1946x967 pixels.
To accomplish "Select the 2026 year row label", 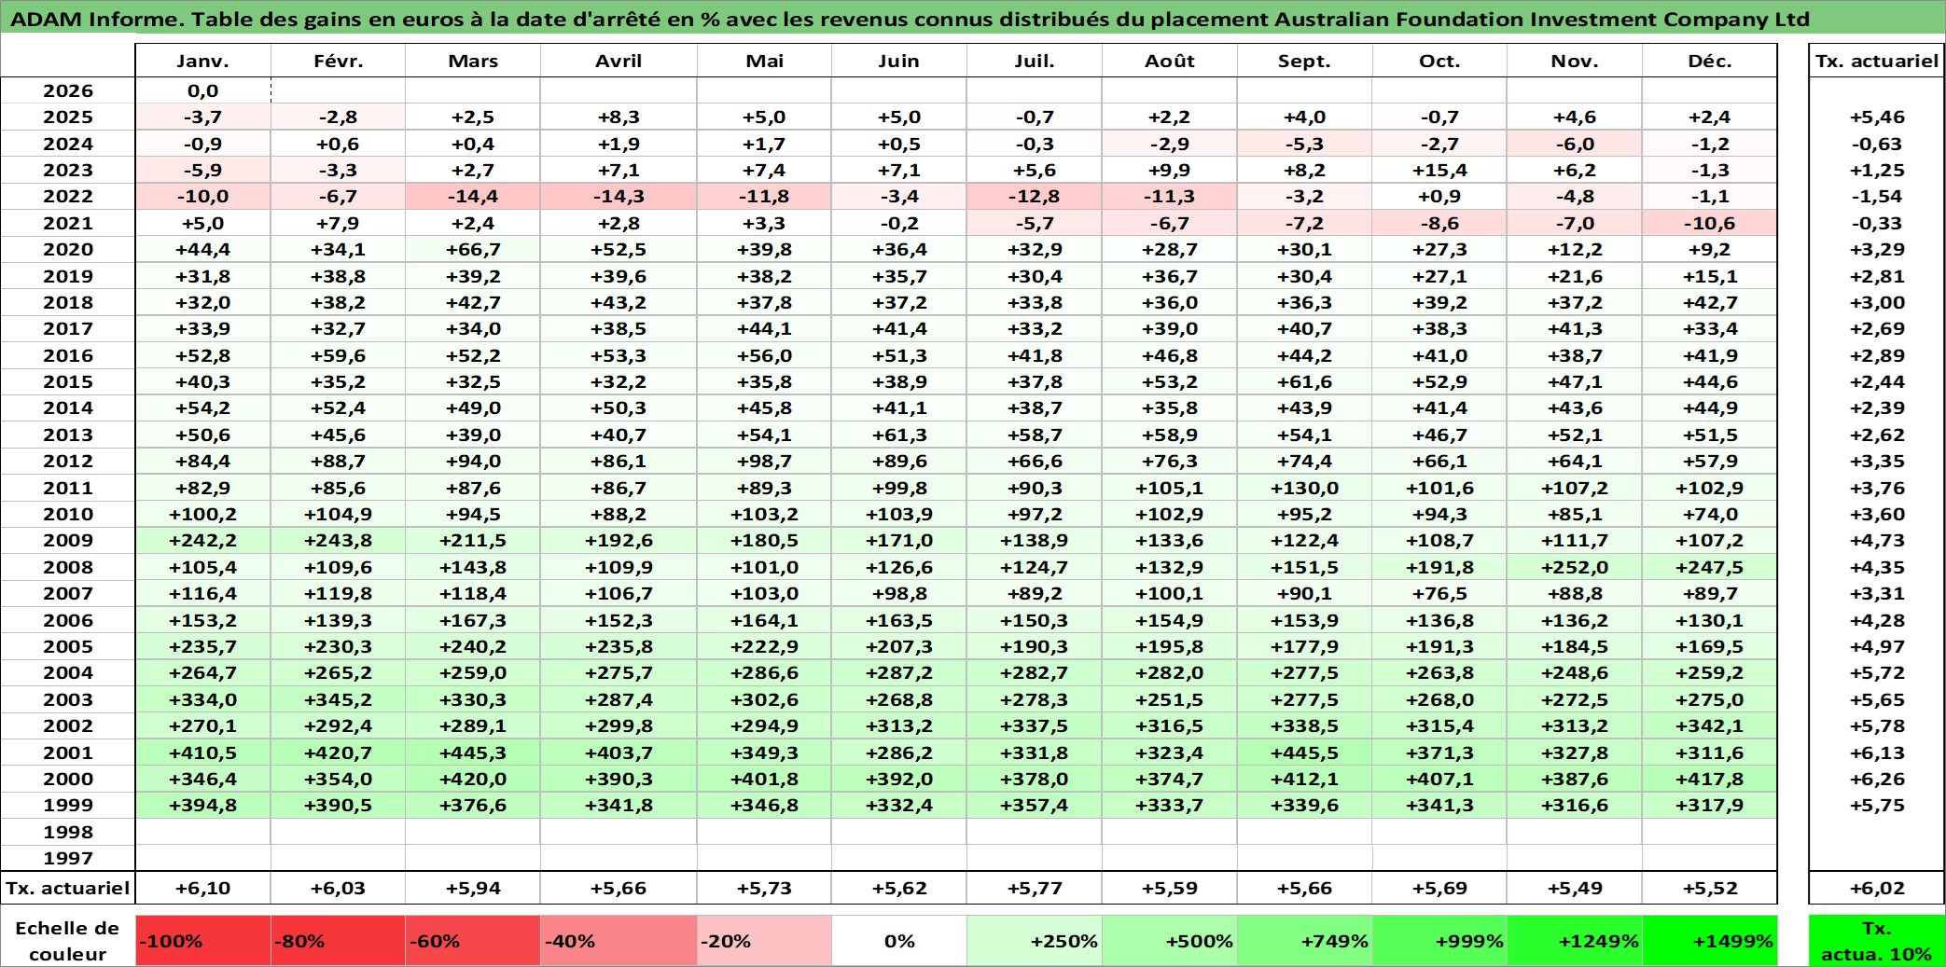I will click(68, 90).
